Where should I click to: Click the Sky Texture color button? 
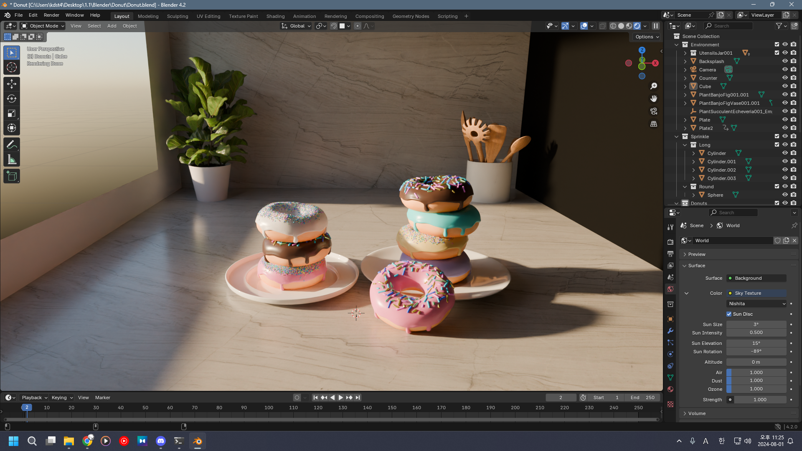tap(756, 293)
